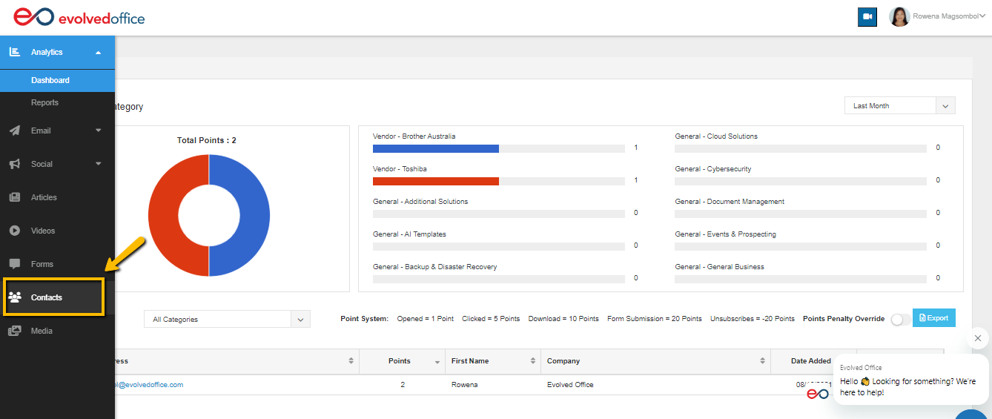
Task: Click the Evolved Office logo
Action: (79, 16)
